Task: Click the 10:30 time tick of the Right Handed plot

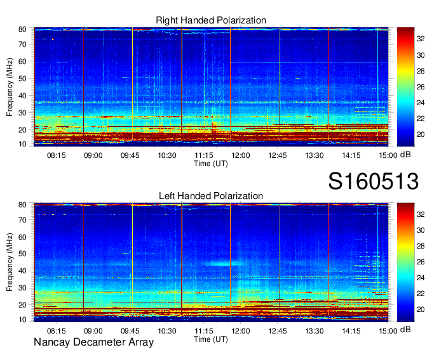Action: (x=167, y=155)
